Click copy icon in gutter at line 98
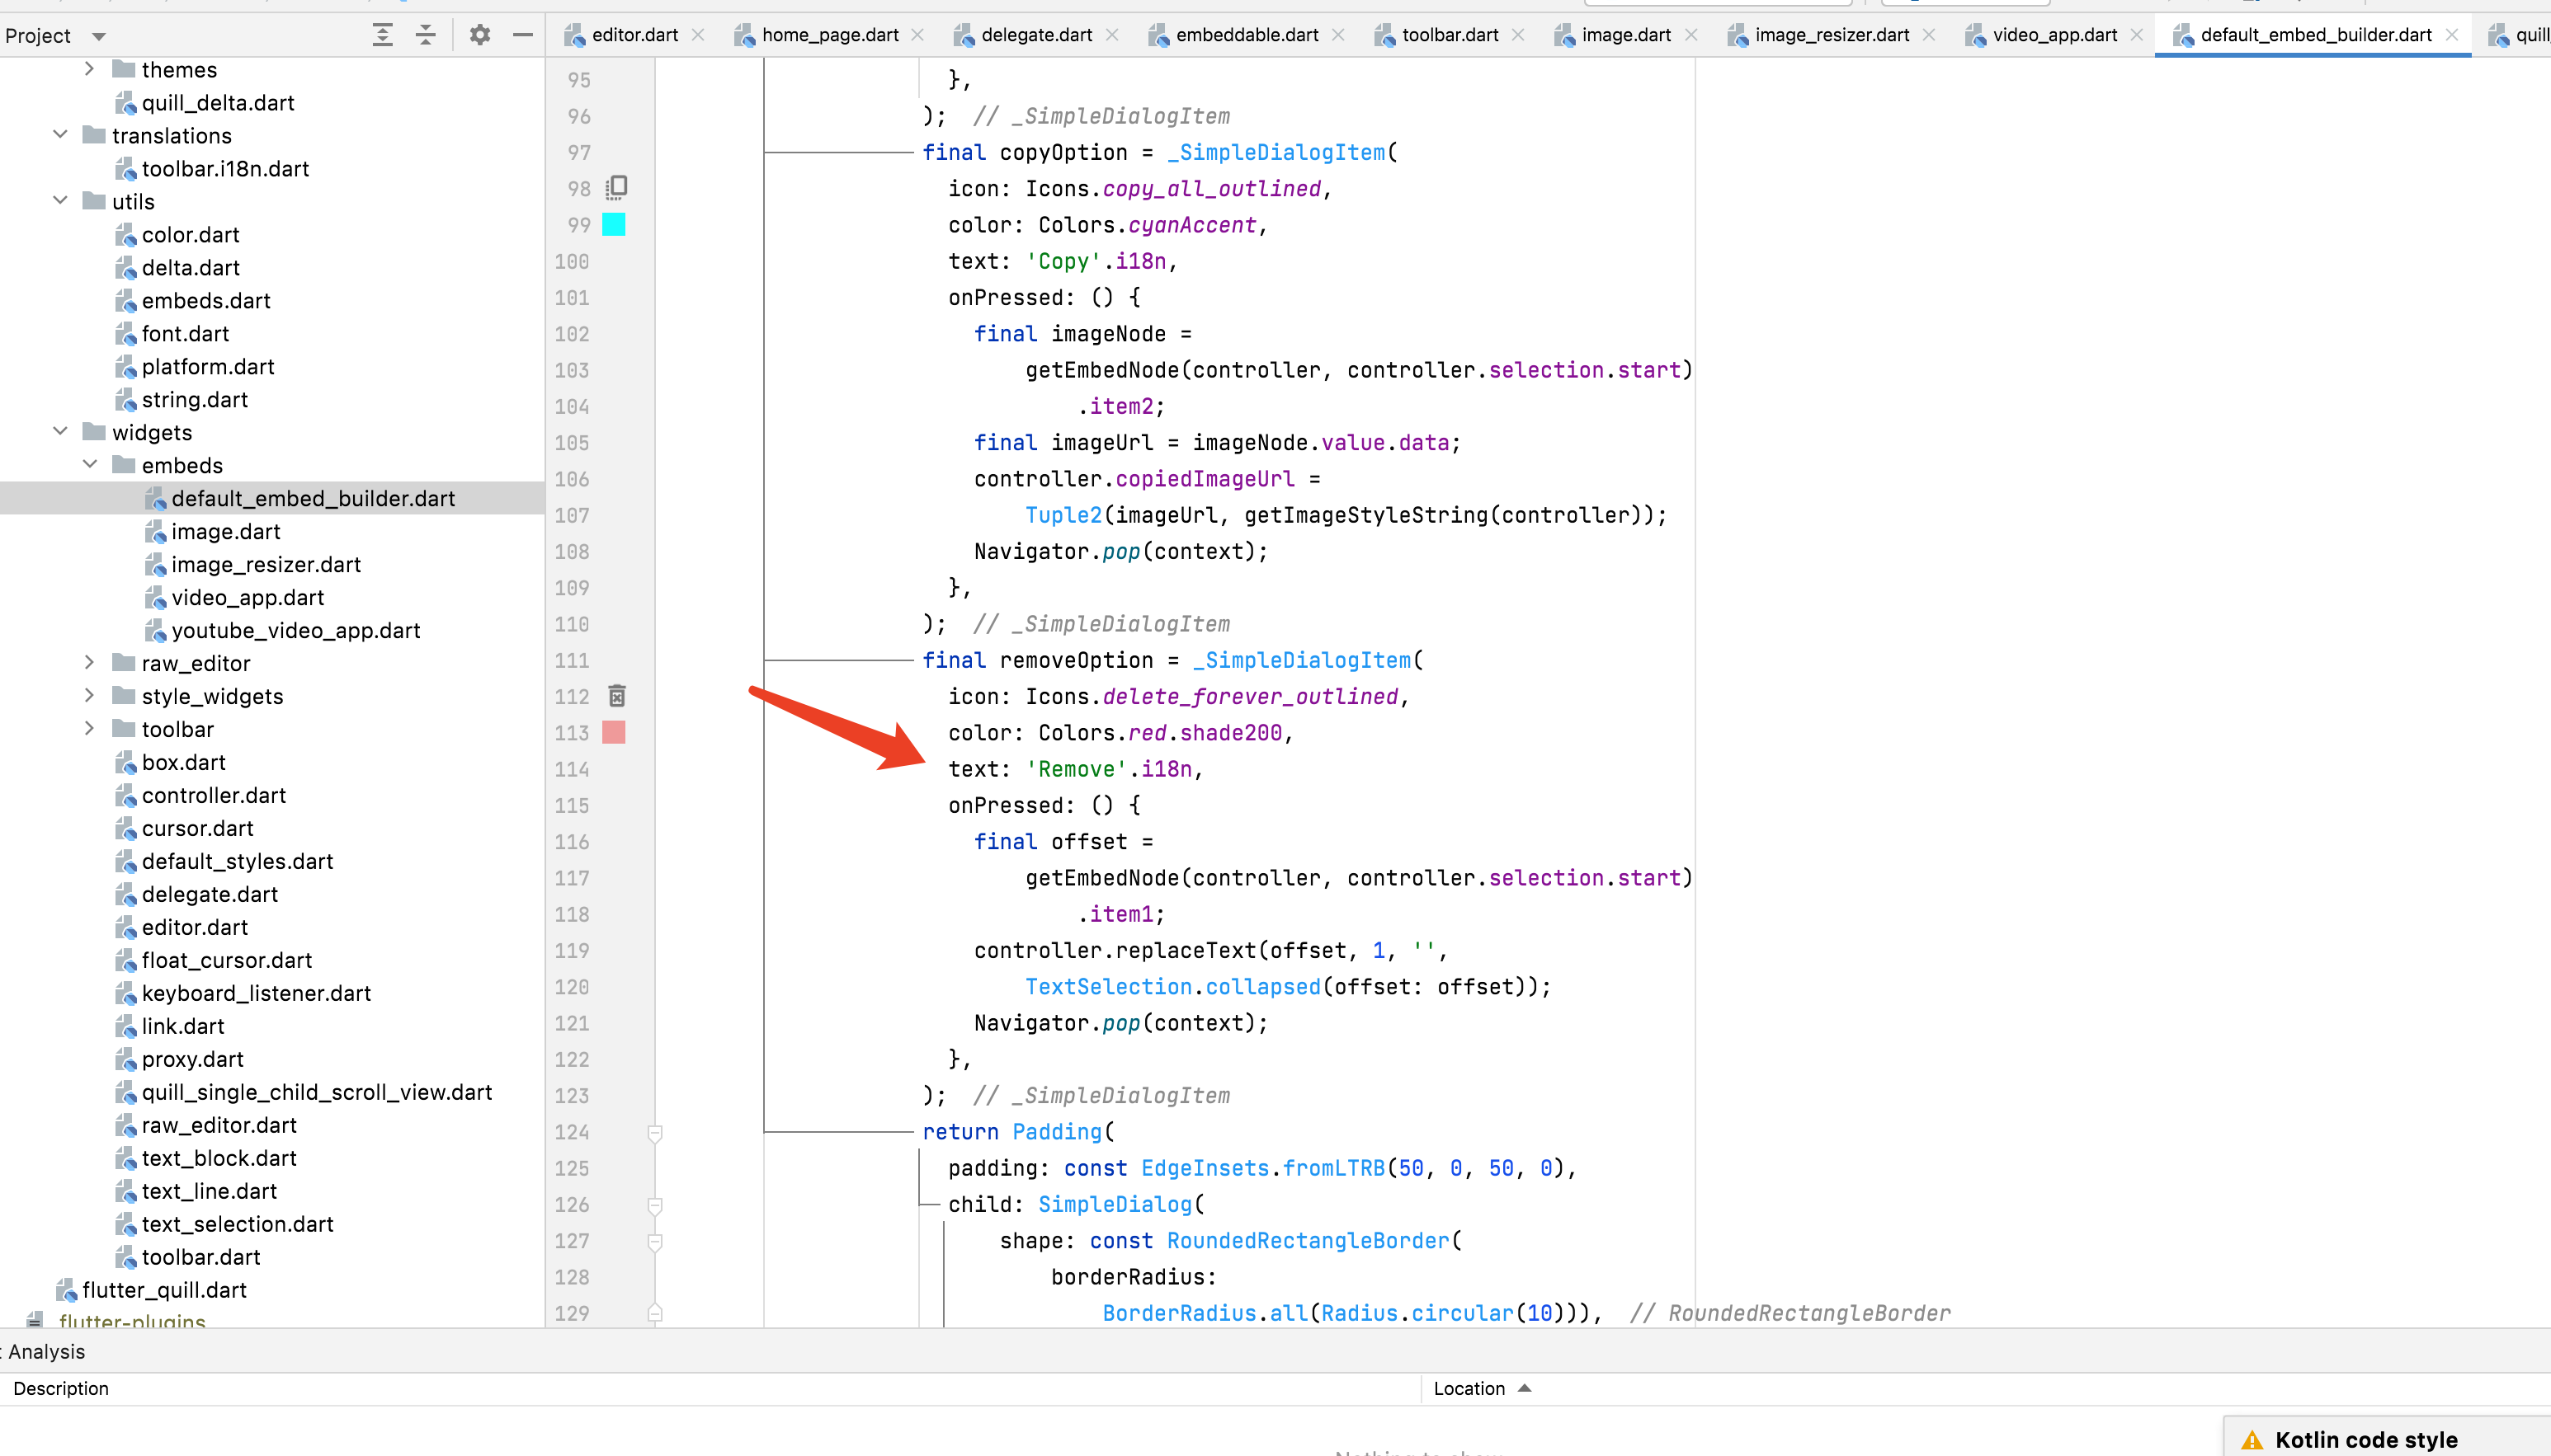Image resolution: width=2551 pixels, height=1456 pixels. pos(617,187)
